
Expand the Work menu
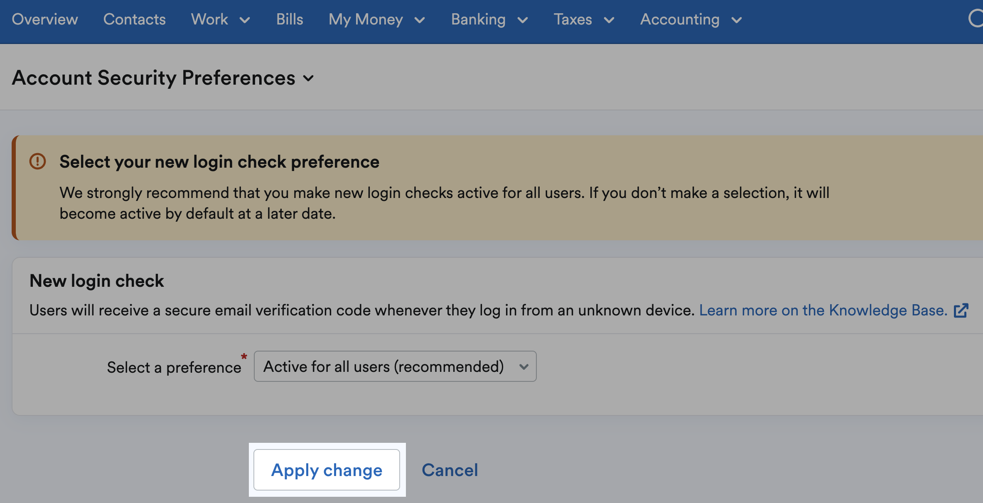pos(220,20)
